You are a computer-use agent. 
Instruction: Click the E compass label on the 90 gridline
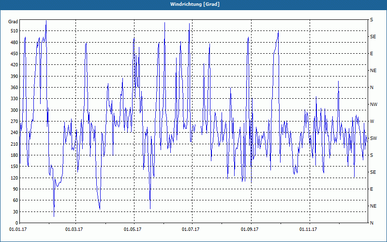[372, 189]
